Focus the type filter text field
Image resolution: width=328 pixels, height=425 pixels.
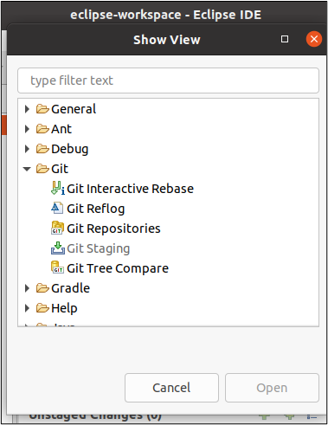click(x=168, y=80)
